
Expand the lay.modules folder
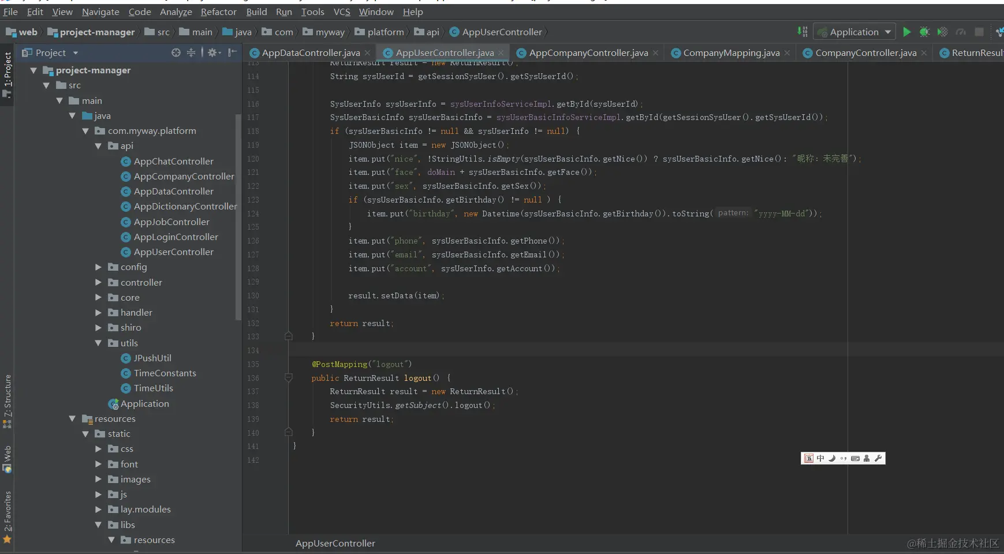[x=98, y=510]
